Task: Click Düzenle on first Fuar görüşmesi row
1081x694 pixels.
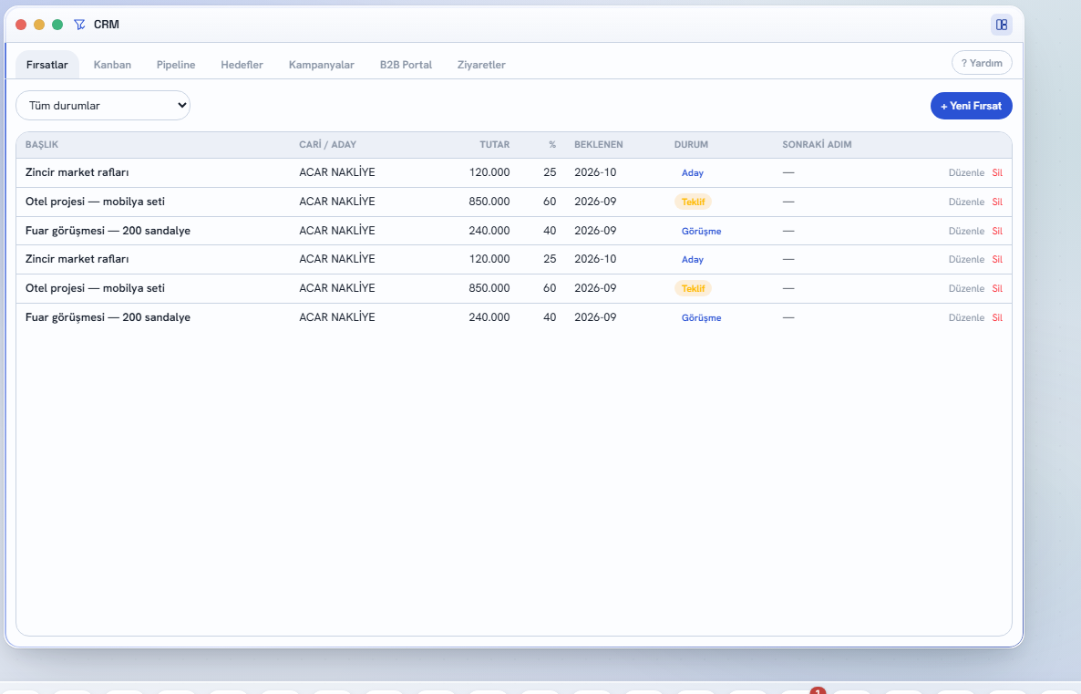Action: coord(966,231)
